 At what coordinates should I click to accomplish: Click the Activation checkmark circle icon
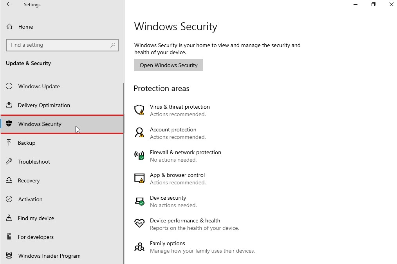tap(9, 199)
